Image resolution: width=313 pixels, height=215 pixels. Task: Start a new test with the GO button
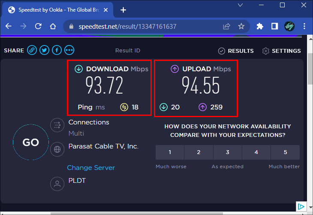click(x=31, y=142)
